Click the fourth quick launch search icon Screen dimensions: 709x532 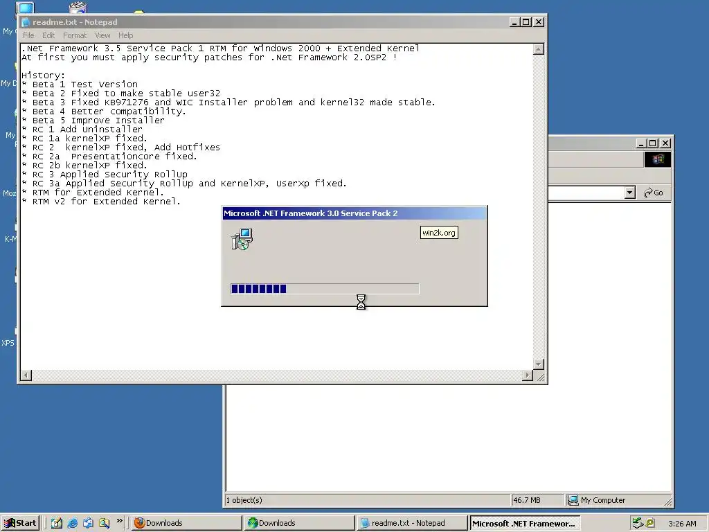coord(104,523)
